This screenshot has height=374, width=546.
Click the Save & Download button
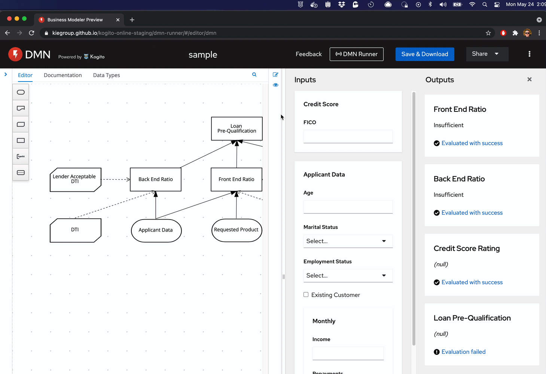pos(424,54)
